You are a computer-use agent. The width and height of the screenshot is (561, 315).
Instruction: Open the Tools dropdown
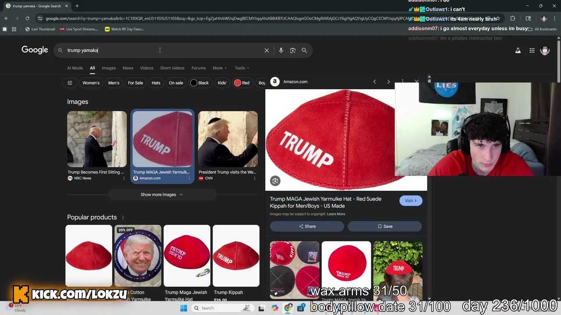(x=241, y=68)
